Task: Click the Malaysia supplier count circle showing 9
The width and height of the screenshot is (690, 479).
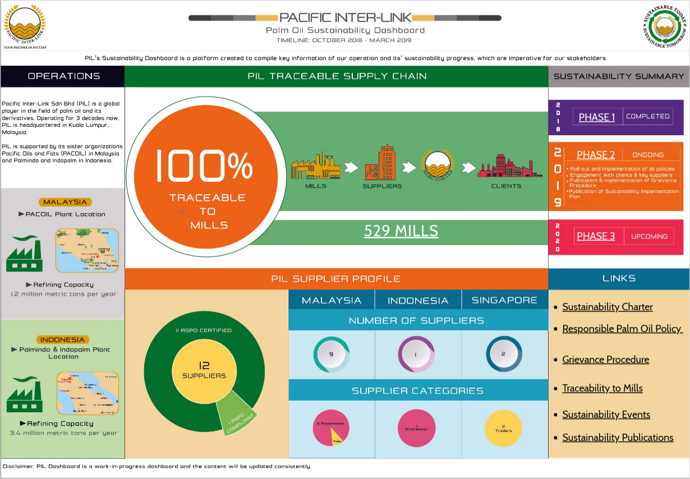Action: tap(332, 354)
